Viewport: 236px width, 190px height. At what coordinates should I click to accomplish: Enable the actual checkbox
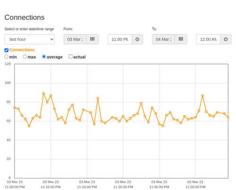click(x=71, y=57)
